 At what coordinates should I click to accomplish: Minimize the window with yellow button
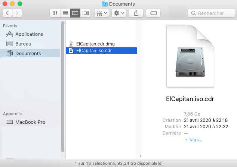[12, 4]
